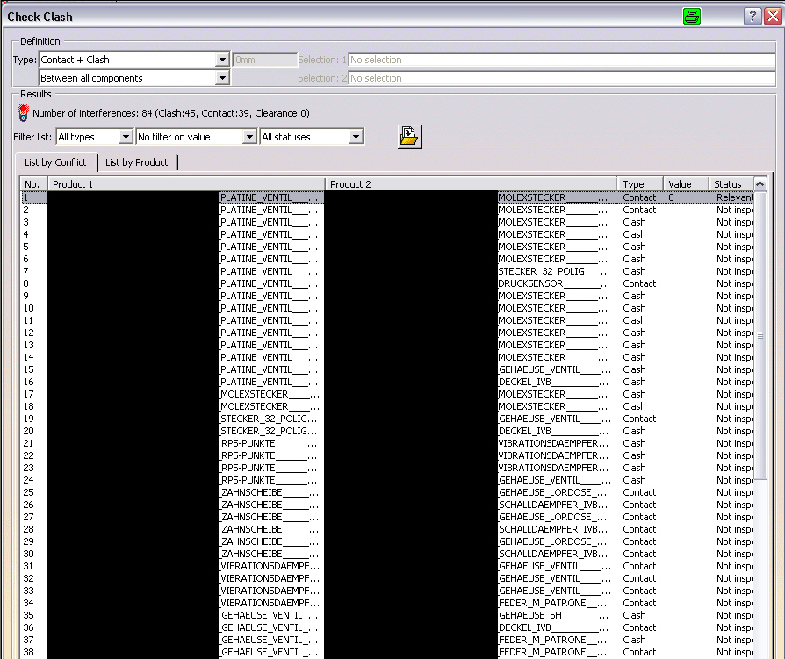Image resolution: width=785 pixels, height=659 pixels.
Task: Click the 0mm clearance value field
Action: 265,60
